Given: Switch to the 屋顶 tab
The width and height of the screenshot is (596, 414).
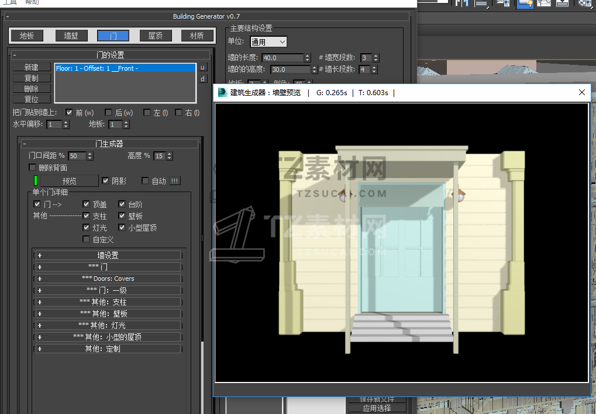Looking at the screenshot, I should [x=155, y=36].
